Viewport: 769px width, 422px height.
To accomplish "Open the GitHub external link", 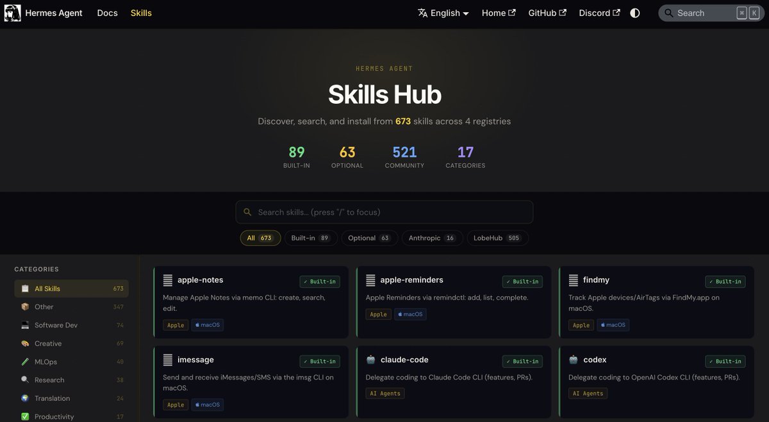I will (x=547, y=13).
